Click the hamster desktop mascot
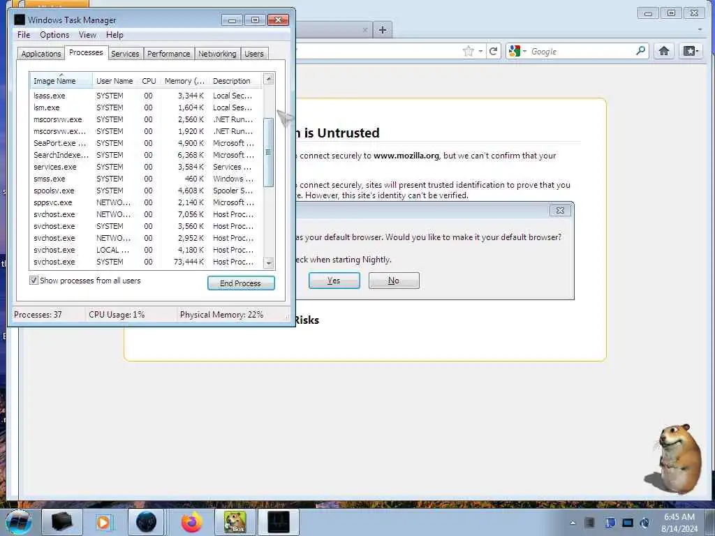The width and height of the screenshot is (715, 536). (675, 458)
